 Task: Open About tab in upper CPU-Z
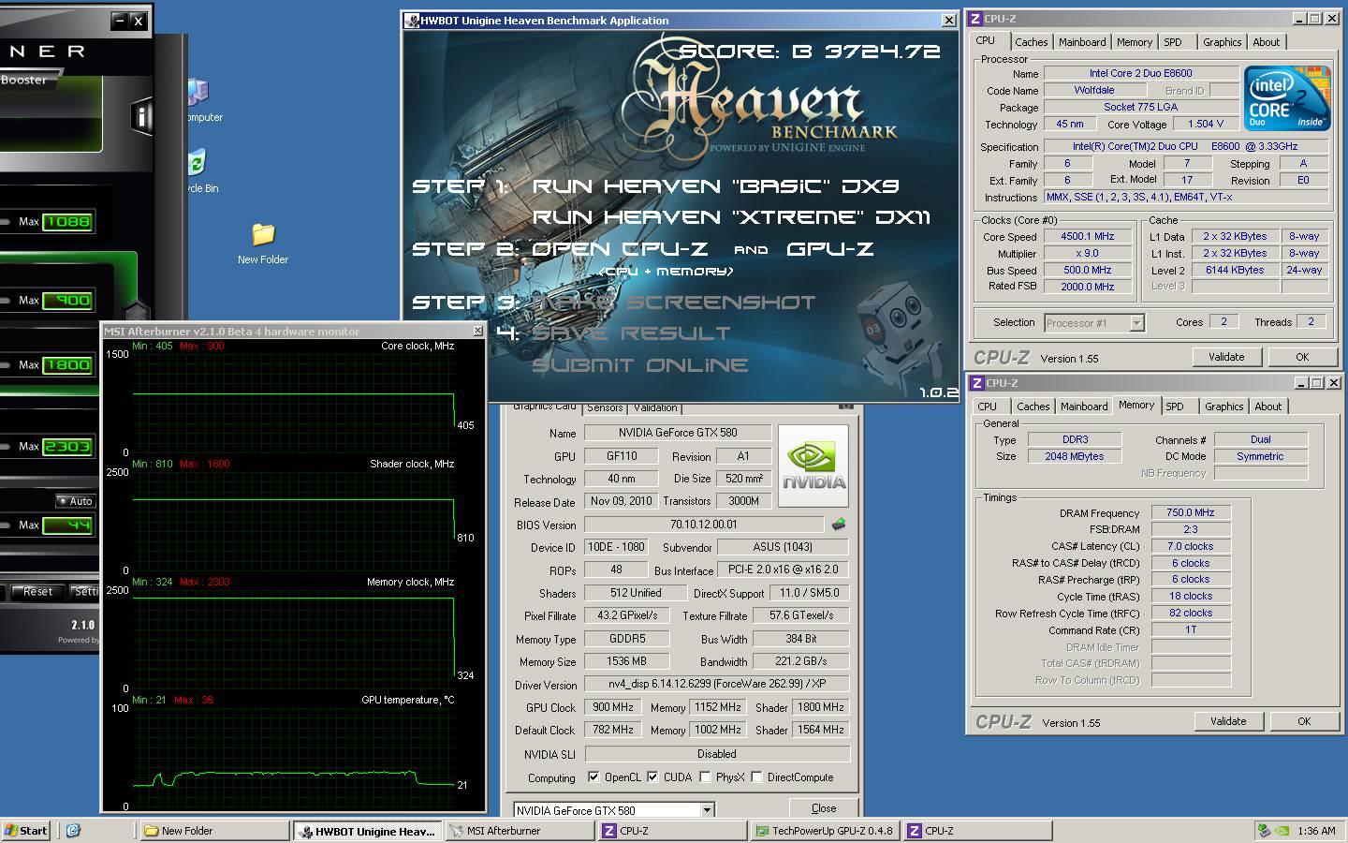1266,42
